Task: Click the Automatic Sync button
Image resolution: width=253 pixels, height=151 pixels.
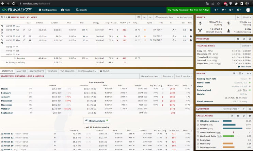Action: tap(164, 17)
